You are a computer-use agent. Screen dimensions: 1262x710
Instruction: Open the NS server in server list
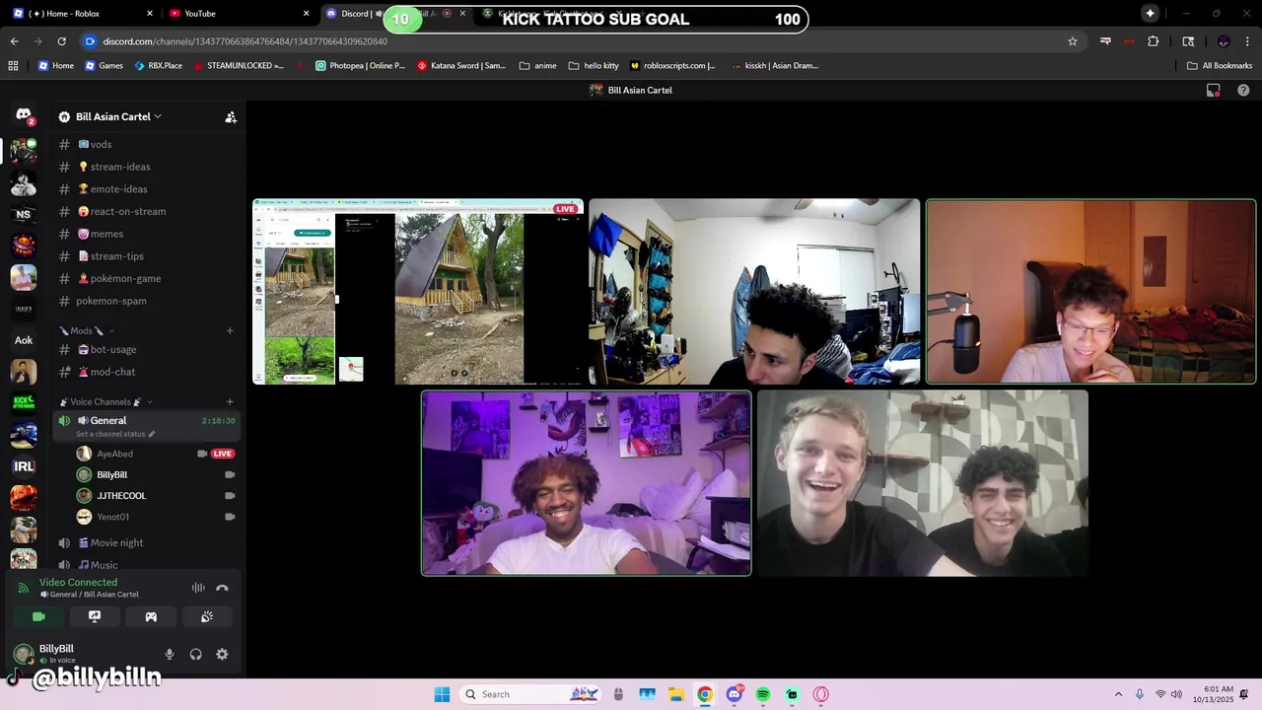(x=24, y=214)
